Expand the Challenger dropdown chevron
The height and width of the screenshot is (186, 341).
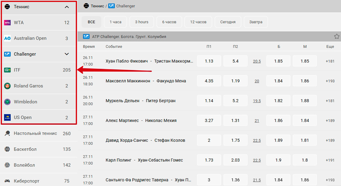[x=66, y=54]
